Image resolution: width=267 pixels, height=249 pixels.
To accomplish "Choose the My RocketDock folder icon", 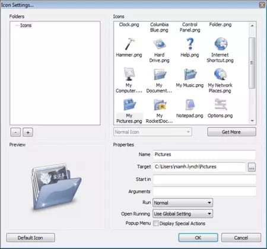I will (x=160, y=111).
